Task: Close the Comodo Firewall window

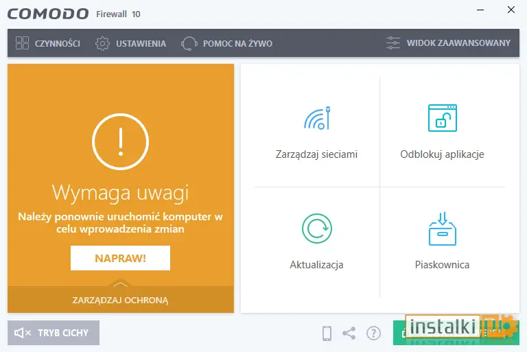Action: pyautogui.click(x=511, y=10)
